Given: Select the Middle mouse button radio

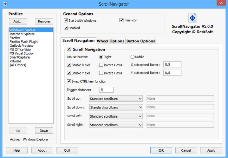Looking at the screenshot, I should coord(132,57).
